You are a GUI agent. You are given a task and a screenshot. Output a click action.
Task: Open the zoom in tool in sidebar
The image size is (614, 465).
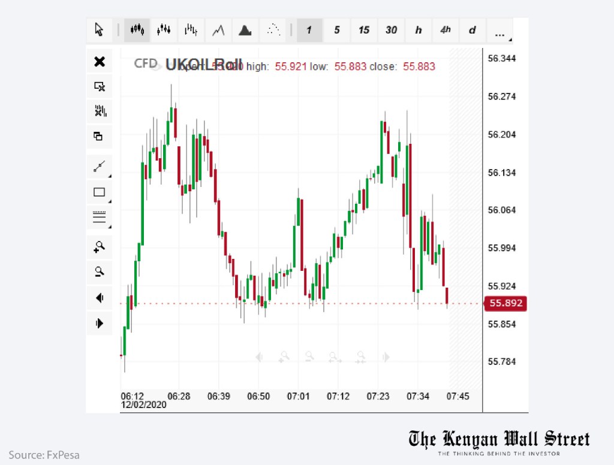point(100,247)
